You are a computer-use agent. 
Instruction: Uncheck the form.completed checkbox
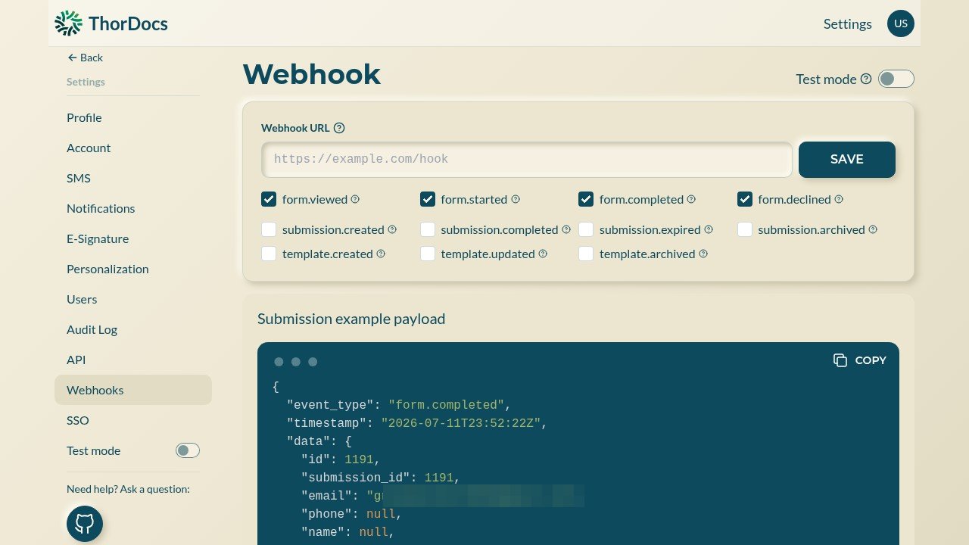tap(586, 199)
